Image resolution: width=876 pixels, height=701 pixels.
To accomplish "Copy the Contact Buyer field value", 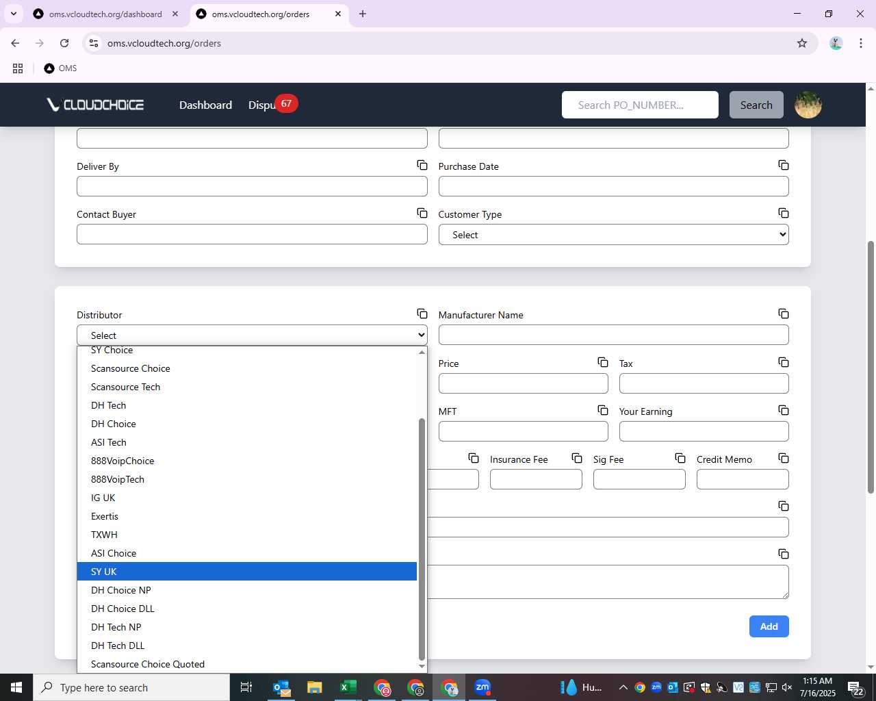I will 422,214.
